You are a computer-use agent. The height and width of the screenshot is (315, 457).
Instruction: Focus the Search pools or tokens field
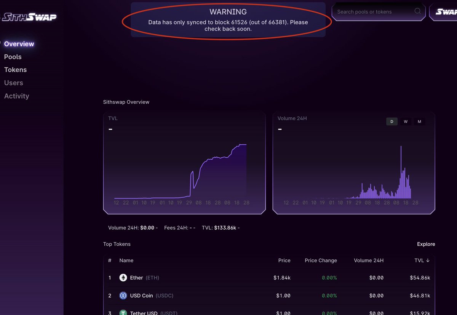point(379,12)
